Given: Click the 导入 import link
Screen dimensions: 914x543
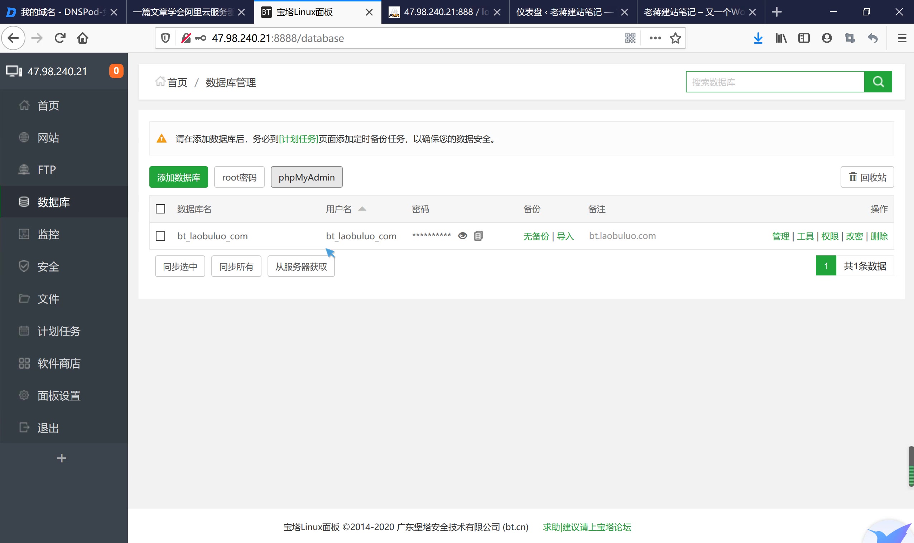Looking at the screenshot, I should [x=565, y=236].
